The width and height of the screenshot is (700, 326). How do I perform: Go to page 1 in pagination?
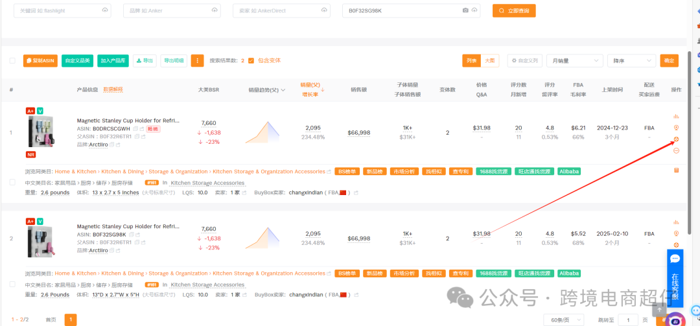[x=71, y=320]
